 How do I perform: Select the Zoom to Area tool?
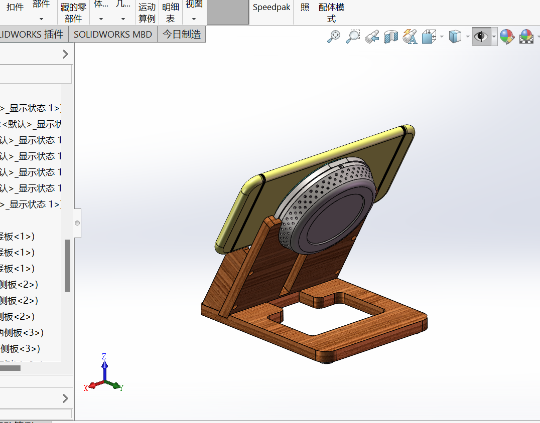coord(353,37)
